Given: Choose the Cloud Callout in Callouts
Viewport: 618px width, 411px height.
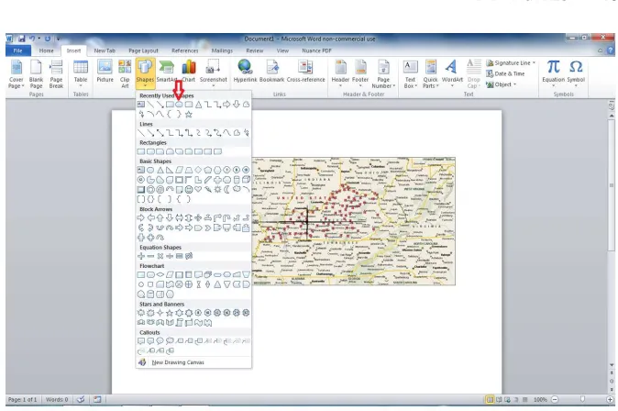Looking at the screenshot, I should coord(170,341).
